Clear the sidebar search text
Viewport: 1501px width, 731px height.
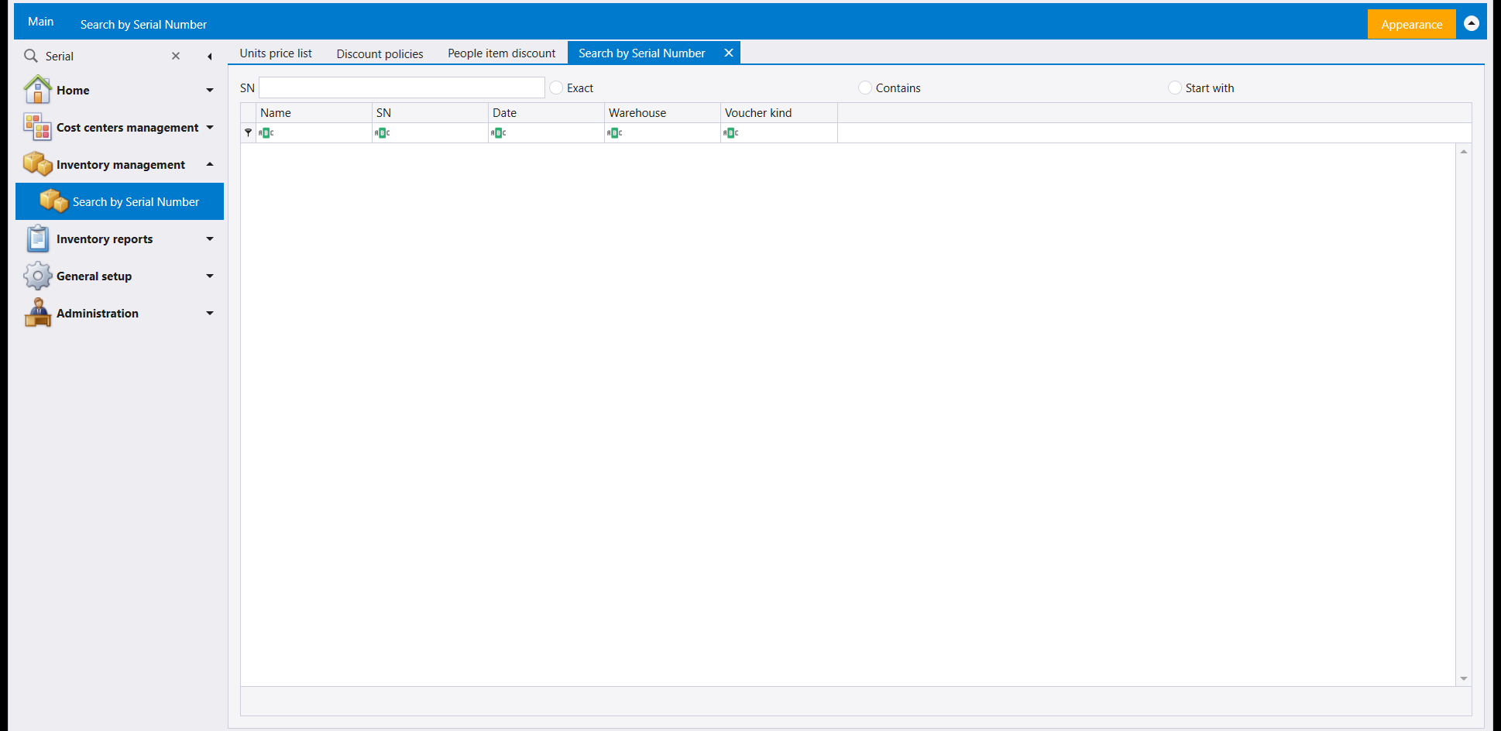click(x=176, y=56)
